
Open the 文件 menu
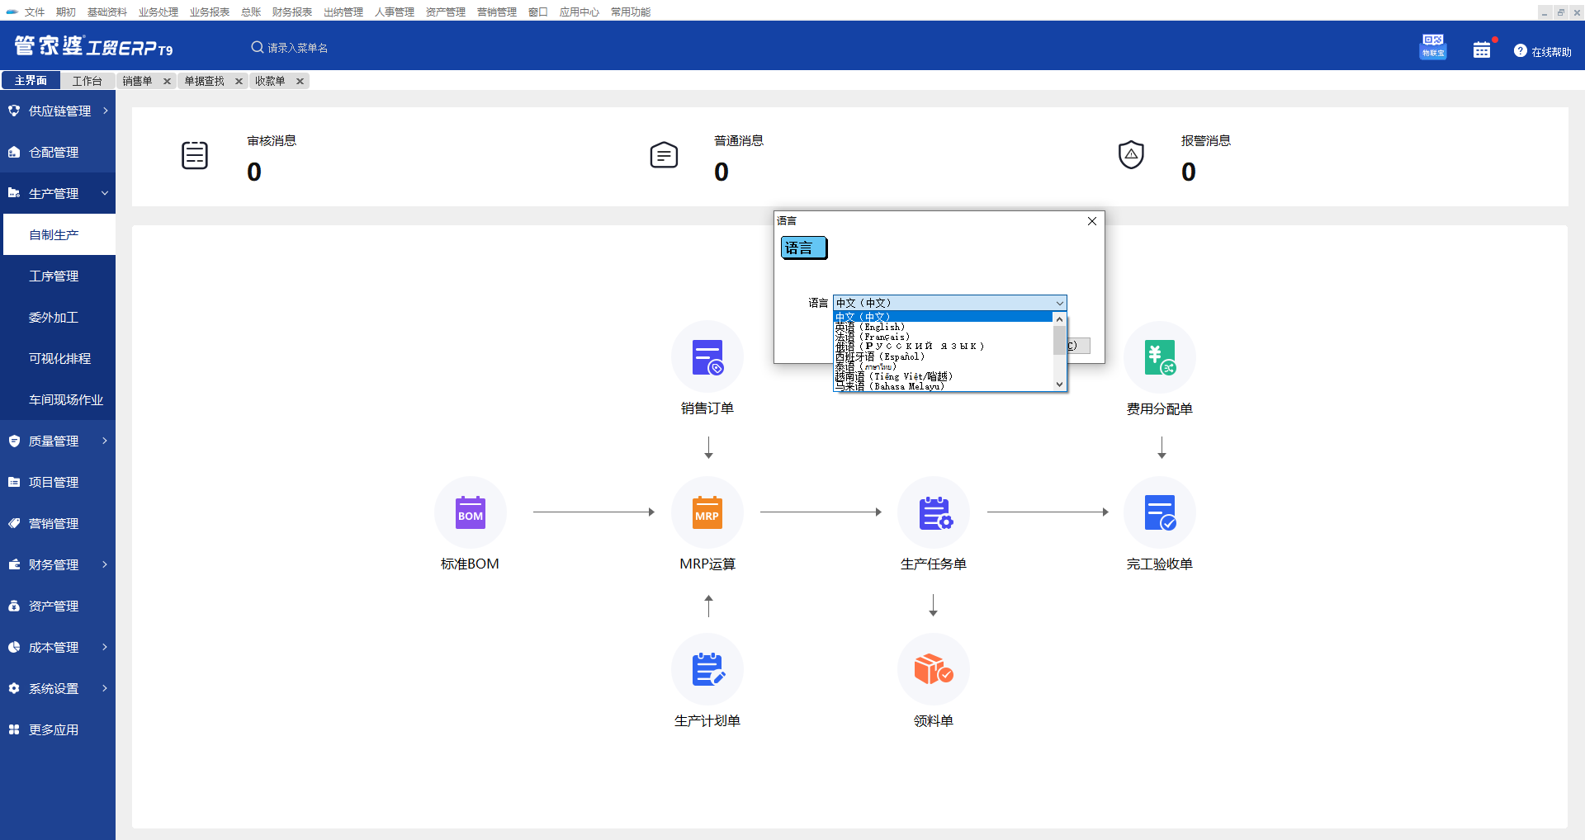click(35, 12)
